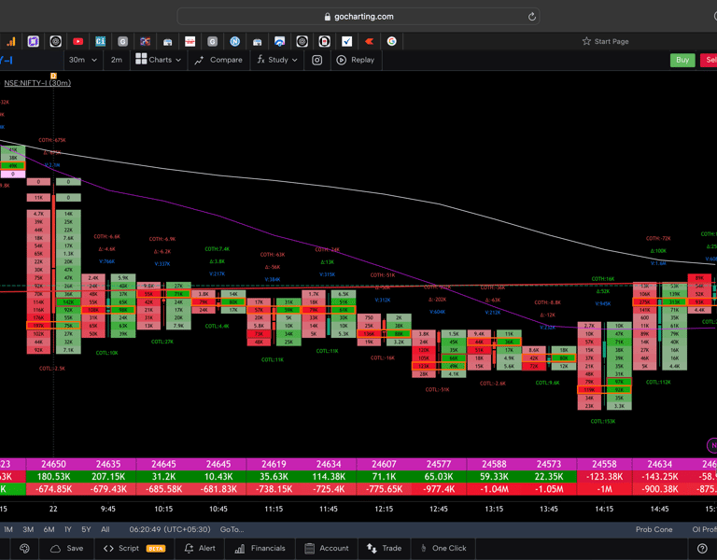Click the 06:20:49 (UTC+05:30) timezone clock
Screen dimensions: 717x560
click(x=170, y=529)
